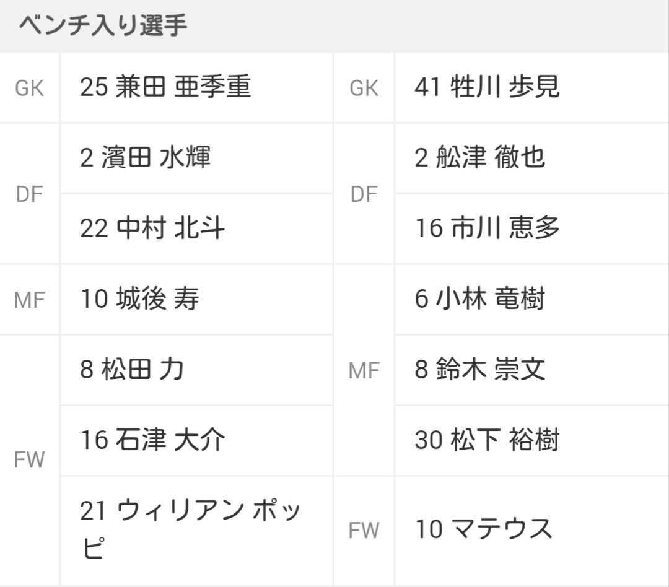Open player 22 中村 北斗
The height and width of the screenshot is (587, 669).
click(196, 229)
